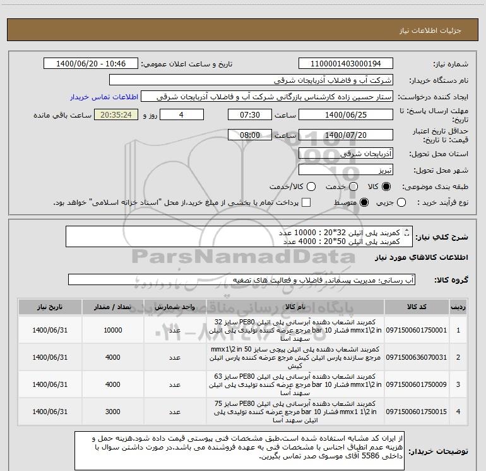Click the ردیف column header
This screenshot has width=486, height=471.
(458, 307)
